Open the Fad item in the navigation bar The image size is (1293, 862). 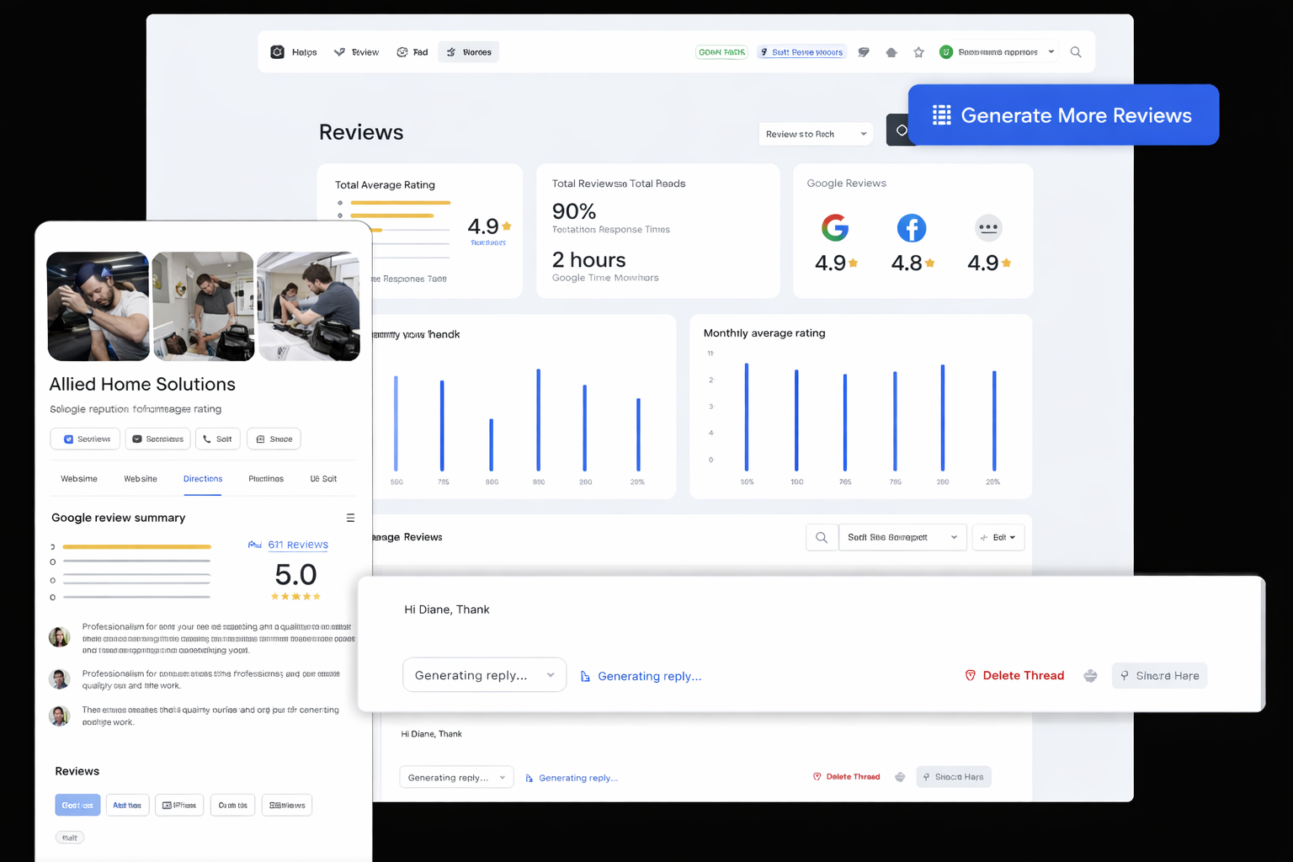point(412,52)
